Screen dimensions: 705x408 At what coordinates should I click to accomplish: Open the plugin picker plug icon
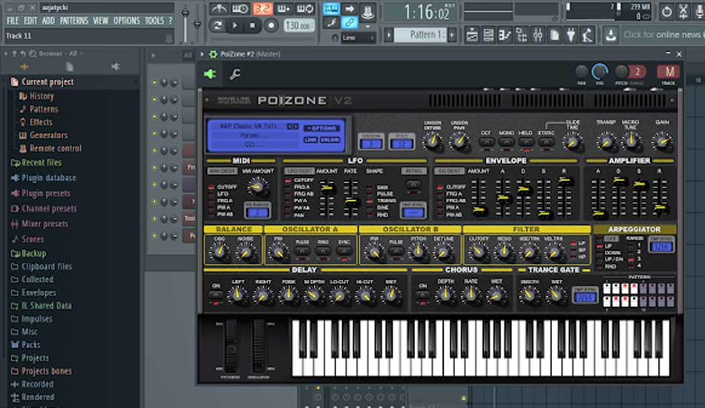pyautogui.click(x=571, y=35)
